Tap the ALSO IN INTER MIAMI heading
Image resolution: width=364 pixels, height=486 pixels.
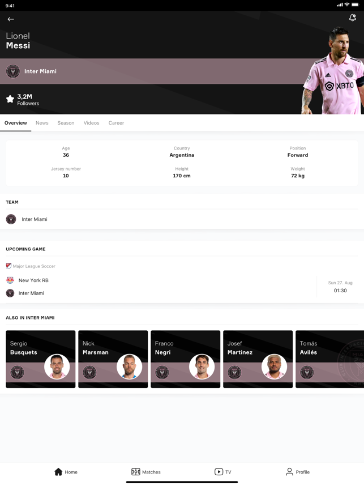(x=31, y=318)
